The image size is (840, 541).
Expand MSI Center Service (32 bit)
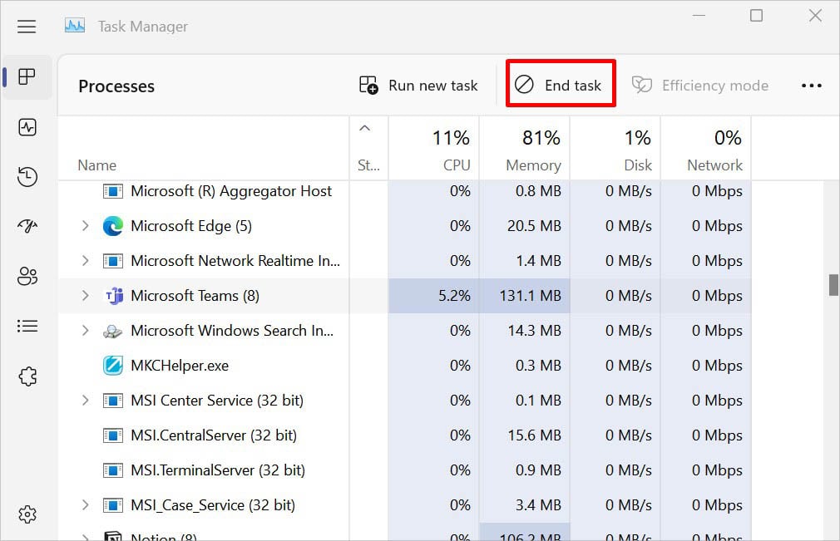pos(85,401)
